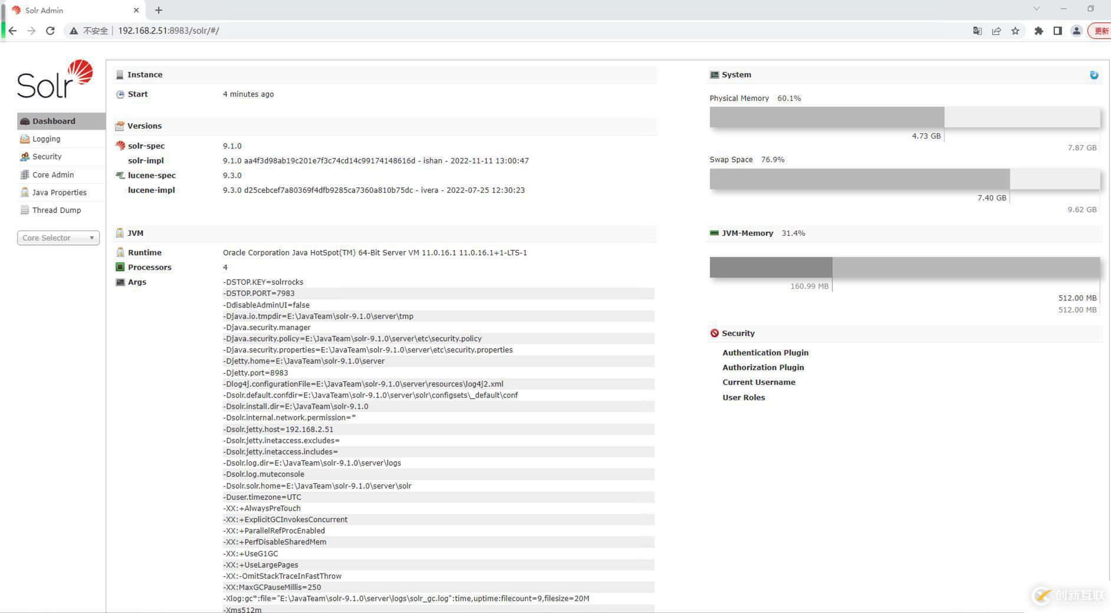Click the Versions section icon

tap(120, 126)
